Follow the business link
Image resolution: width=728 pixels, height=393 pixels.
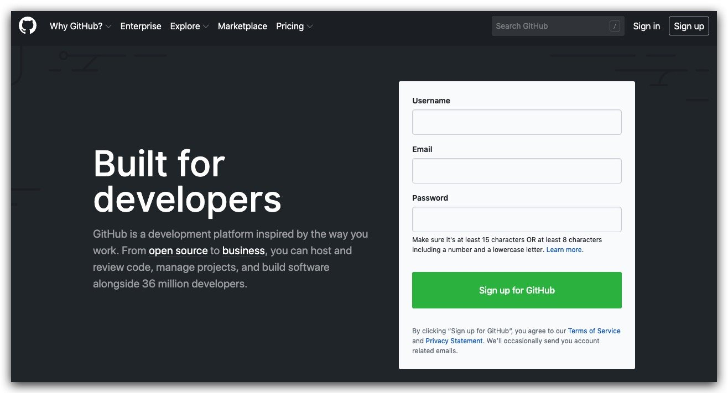[x=243, y=251]
